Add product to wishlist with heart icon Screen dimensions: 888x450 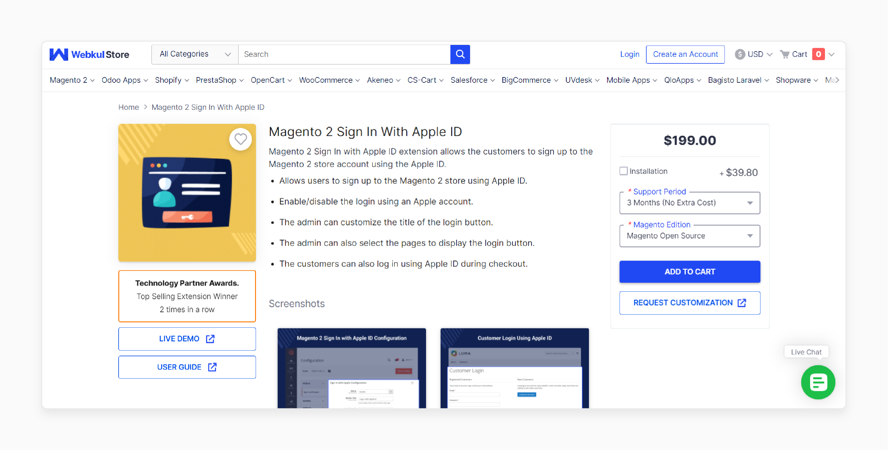[240, 139]
